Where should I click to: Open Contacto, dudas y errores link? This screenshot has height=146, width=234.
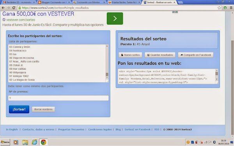pyautogui.click(x=38, y=130)
